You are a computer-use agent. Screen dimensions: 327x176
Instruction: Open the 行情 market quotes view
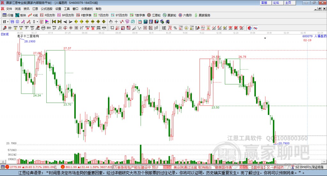tap(8, 15)
